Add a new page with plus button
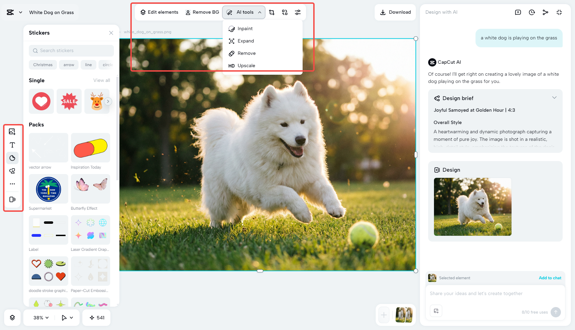Image resolution: width=575 pixels, height=330 pixels. pyautogui.click(x=384, y=315)
